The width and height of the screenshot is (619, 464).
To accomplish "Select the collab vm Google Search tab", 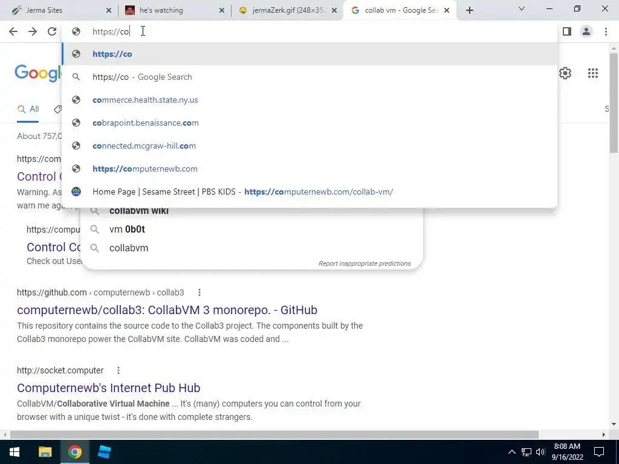I will [x=400, y=10].
